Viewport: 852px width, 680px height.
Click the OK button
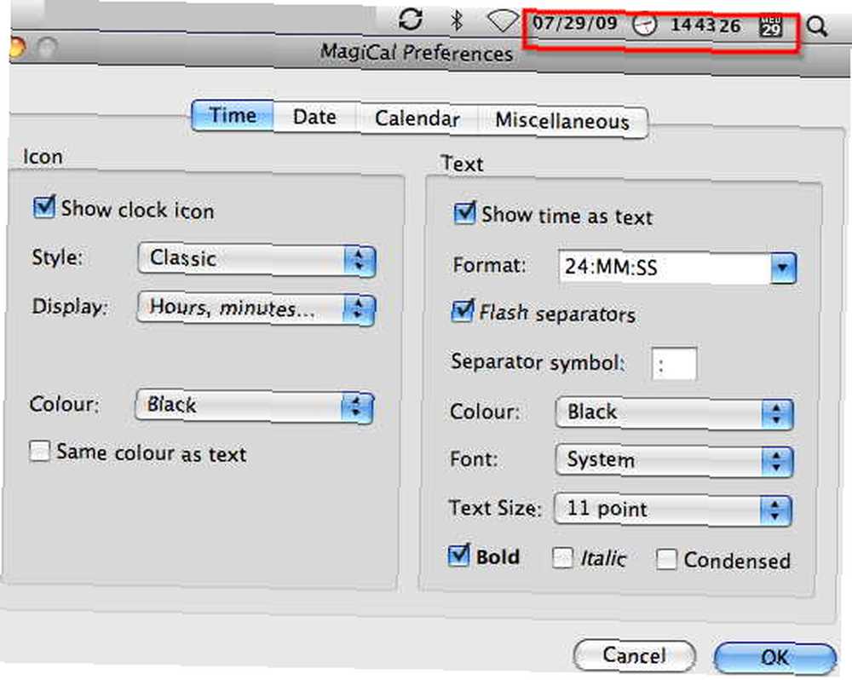click(x=774, y=657)
